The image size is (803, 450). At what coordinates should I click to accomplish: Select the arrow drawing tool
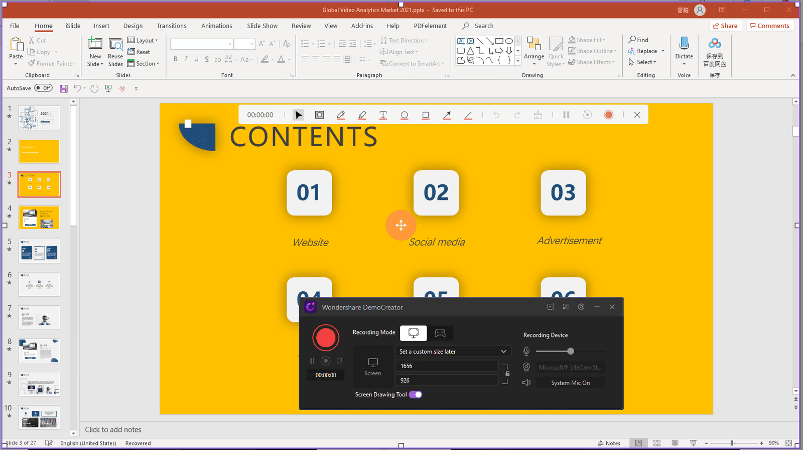[447, 115]
